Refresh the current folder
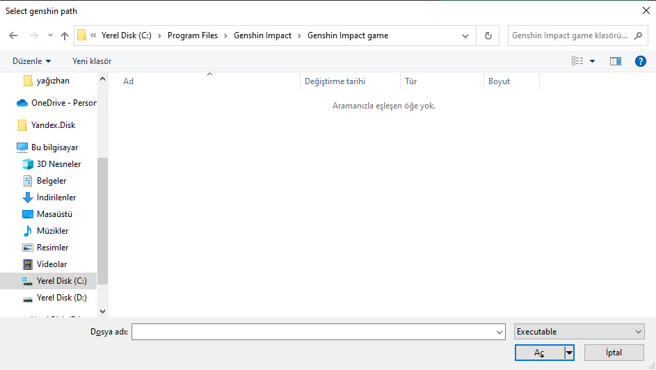656x370 pixels. pos(488,35)
